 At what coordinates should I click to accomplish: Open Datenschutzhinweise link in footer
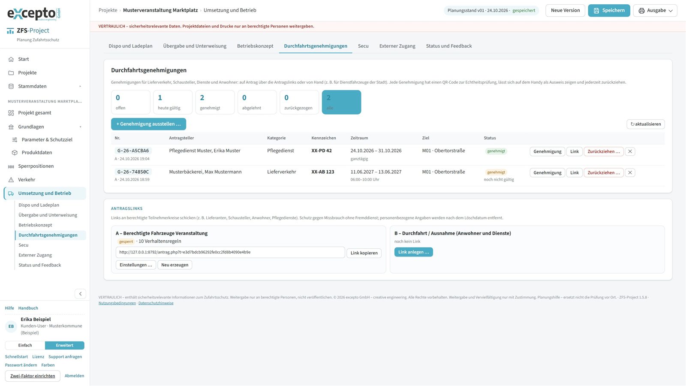[x=156, y=303]
